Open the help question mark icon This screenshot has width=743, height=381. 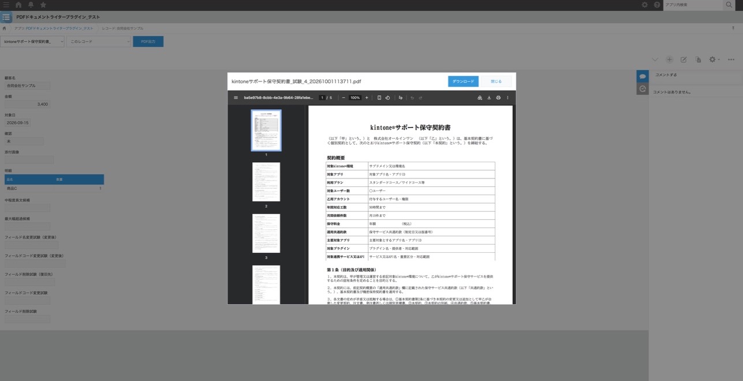(x=657, y=5)
